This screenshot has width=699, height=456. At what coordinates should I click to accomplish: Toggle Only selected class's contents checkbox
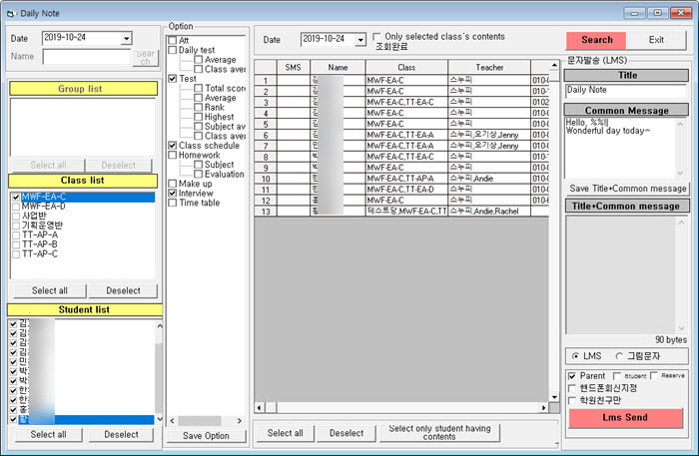pos(377,37)
